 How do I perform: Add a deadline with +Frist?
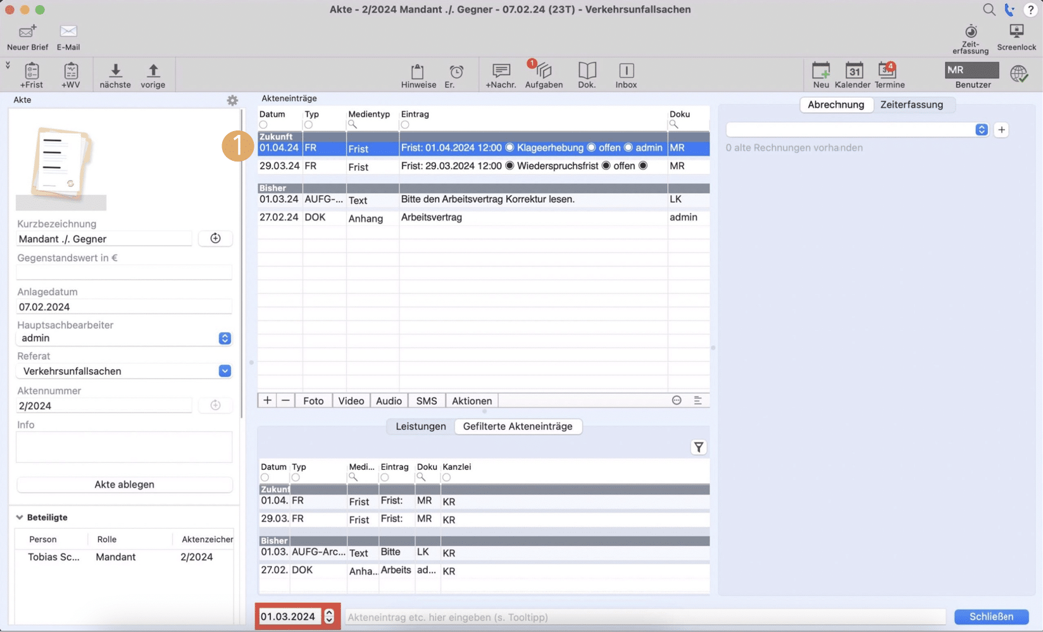click(x=32, y=75)
